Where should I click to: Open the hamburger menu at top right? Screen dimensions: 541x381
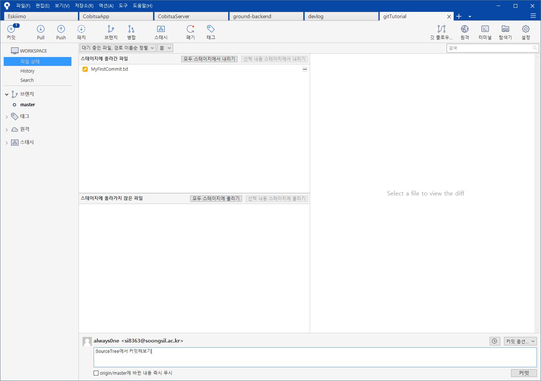(533, 16)
